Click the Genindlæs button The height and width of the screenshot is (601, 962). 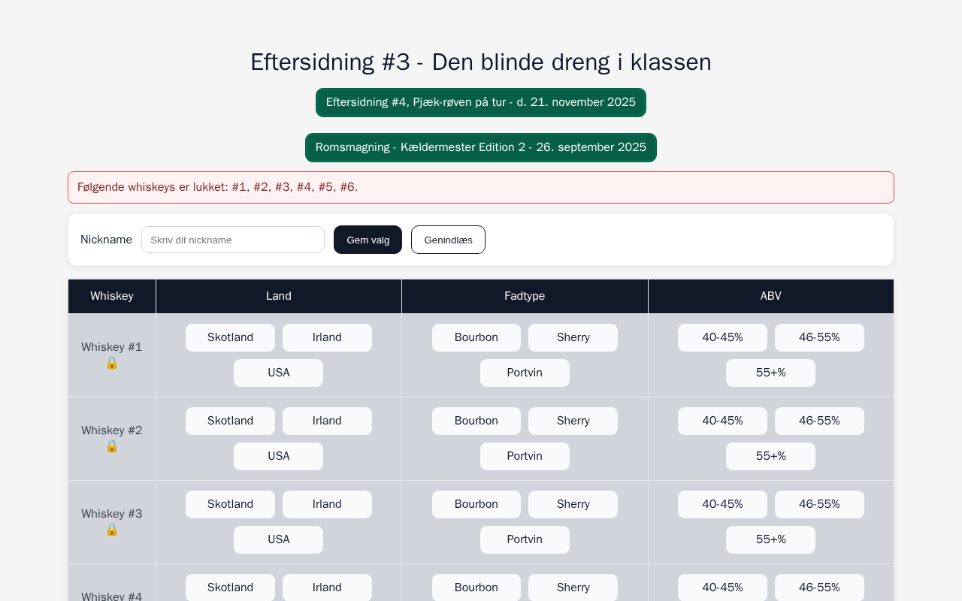coord(448,240)
